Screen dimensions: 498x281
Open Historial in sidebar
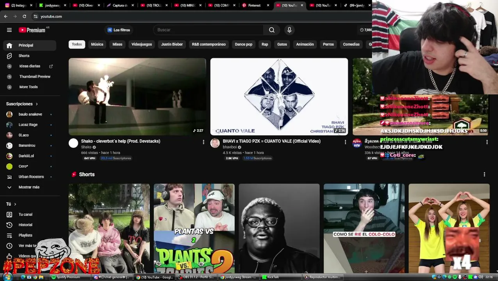click(x=30, y=225)
